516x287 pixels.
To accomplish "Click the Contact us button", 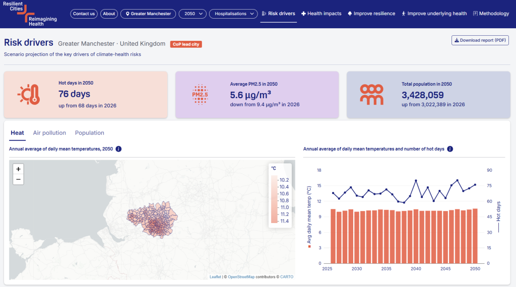I will [84, 14].
